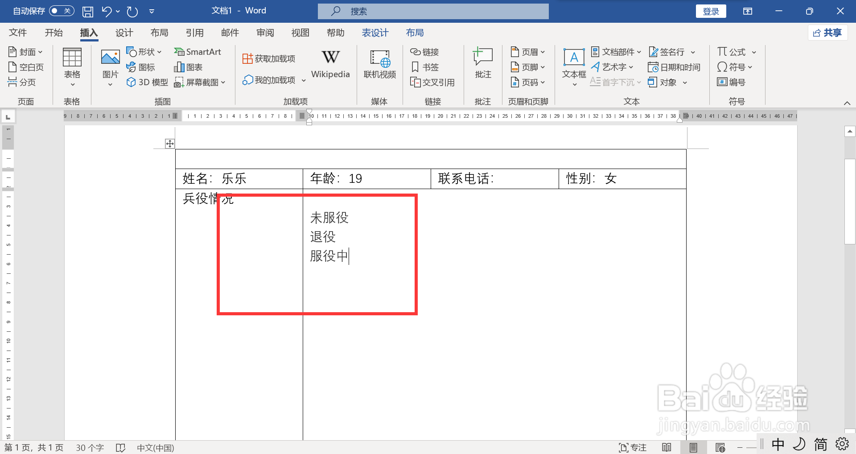
Task: Click the 图标 icons button
Action: click(140, 67)
